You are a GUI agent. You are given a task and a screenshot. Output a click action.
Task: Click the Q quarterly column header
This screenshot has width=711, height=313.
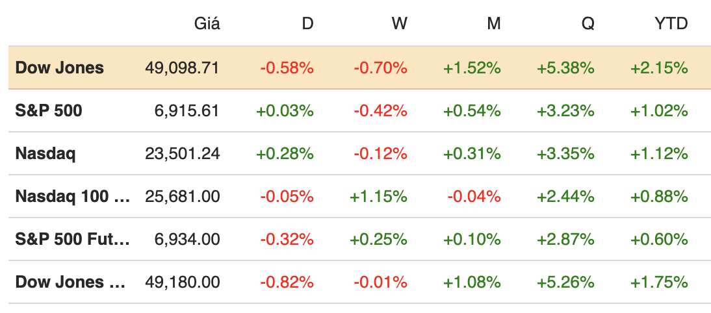click(x=588, y=25)
